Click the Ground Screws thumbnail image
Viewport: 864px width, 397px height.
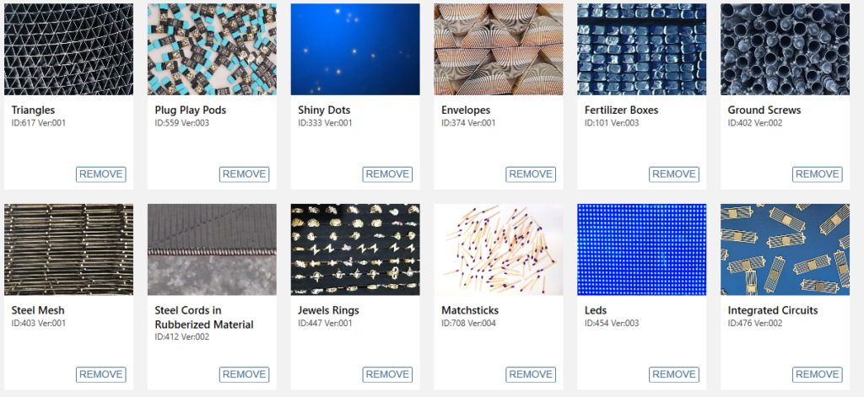(x=786, y=50)
